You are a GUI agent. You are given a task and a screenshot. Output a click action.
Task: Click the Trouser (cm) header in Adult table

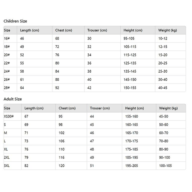(x=100, y=108)
